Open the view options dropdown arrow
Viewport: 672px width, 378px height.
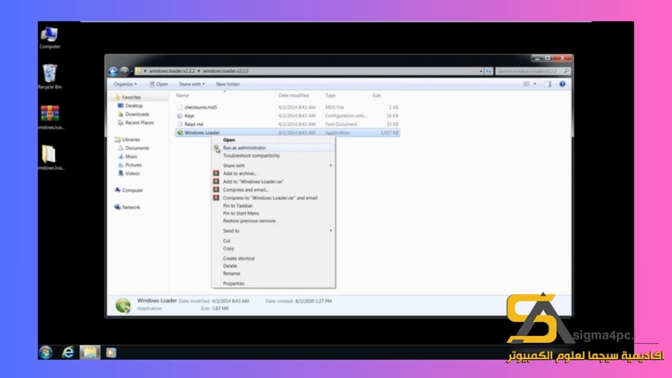coord(535,84)
